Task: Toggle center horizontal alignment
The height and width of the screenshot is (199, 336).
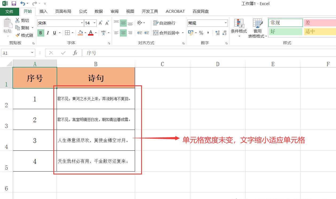Action: [x=123, y=33]
